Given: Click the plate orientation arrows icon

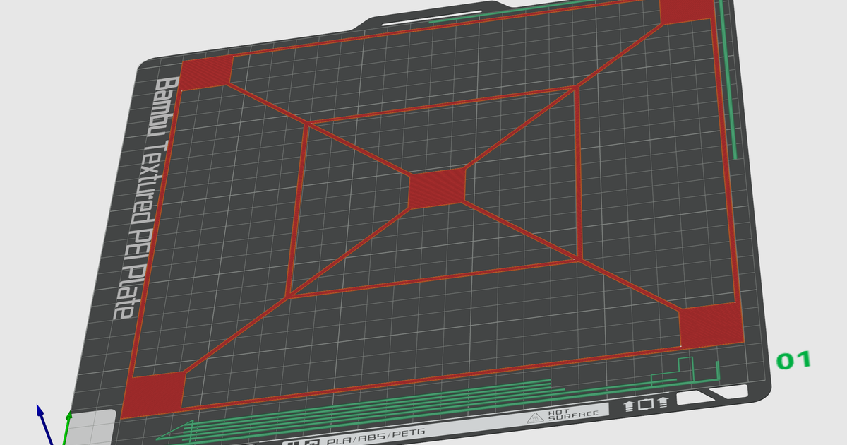Looking at the screenshot, I should [646, 405].
